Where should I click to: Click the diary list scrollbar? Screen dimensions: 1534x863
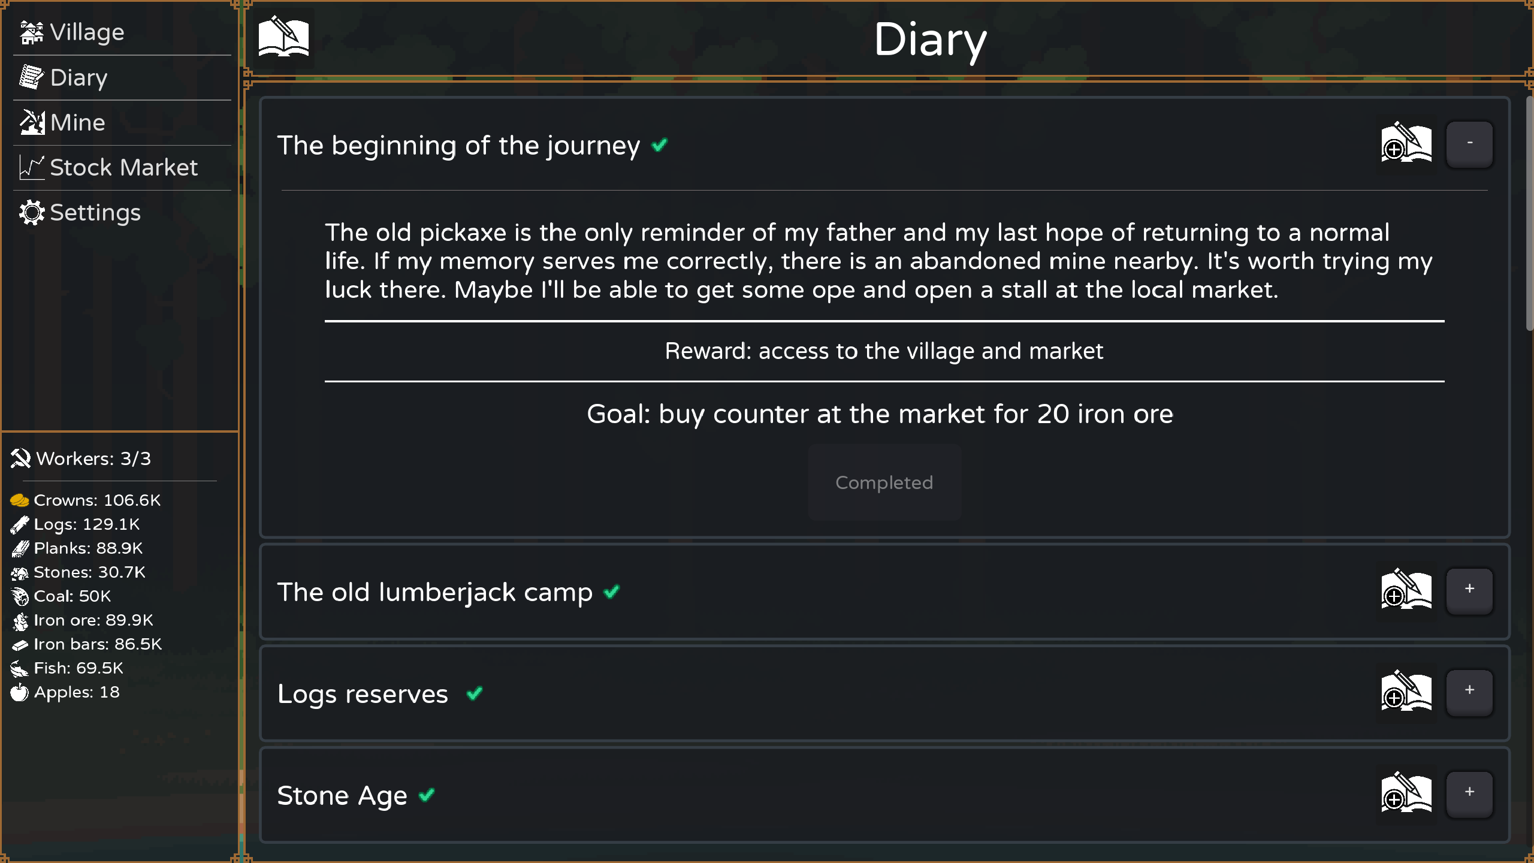(1529, 213)
